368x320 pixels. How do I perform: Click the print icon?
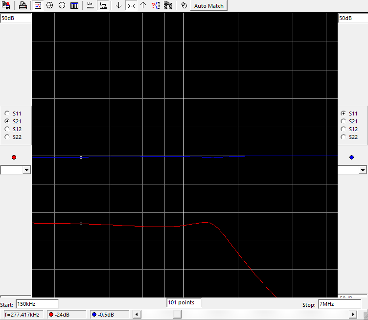point(23,5)
